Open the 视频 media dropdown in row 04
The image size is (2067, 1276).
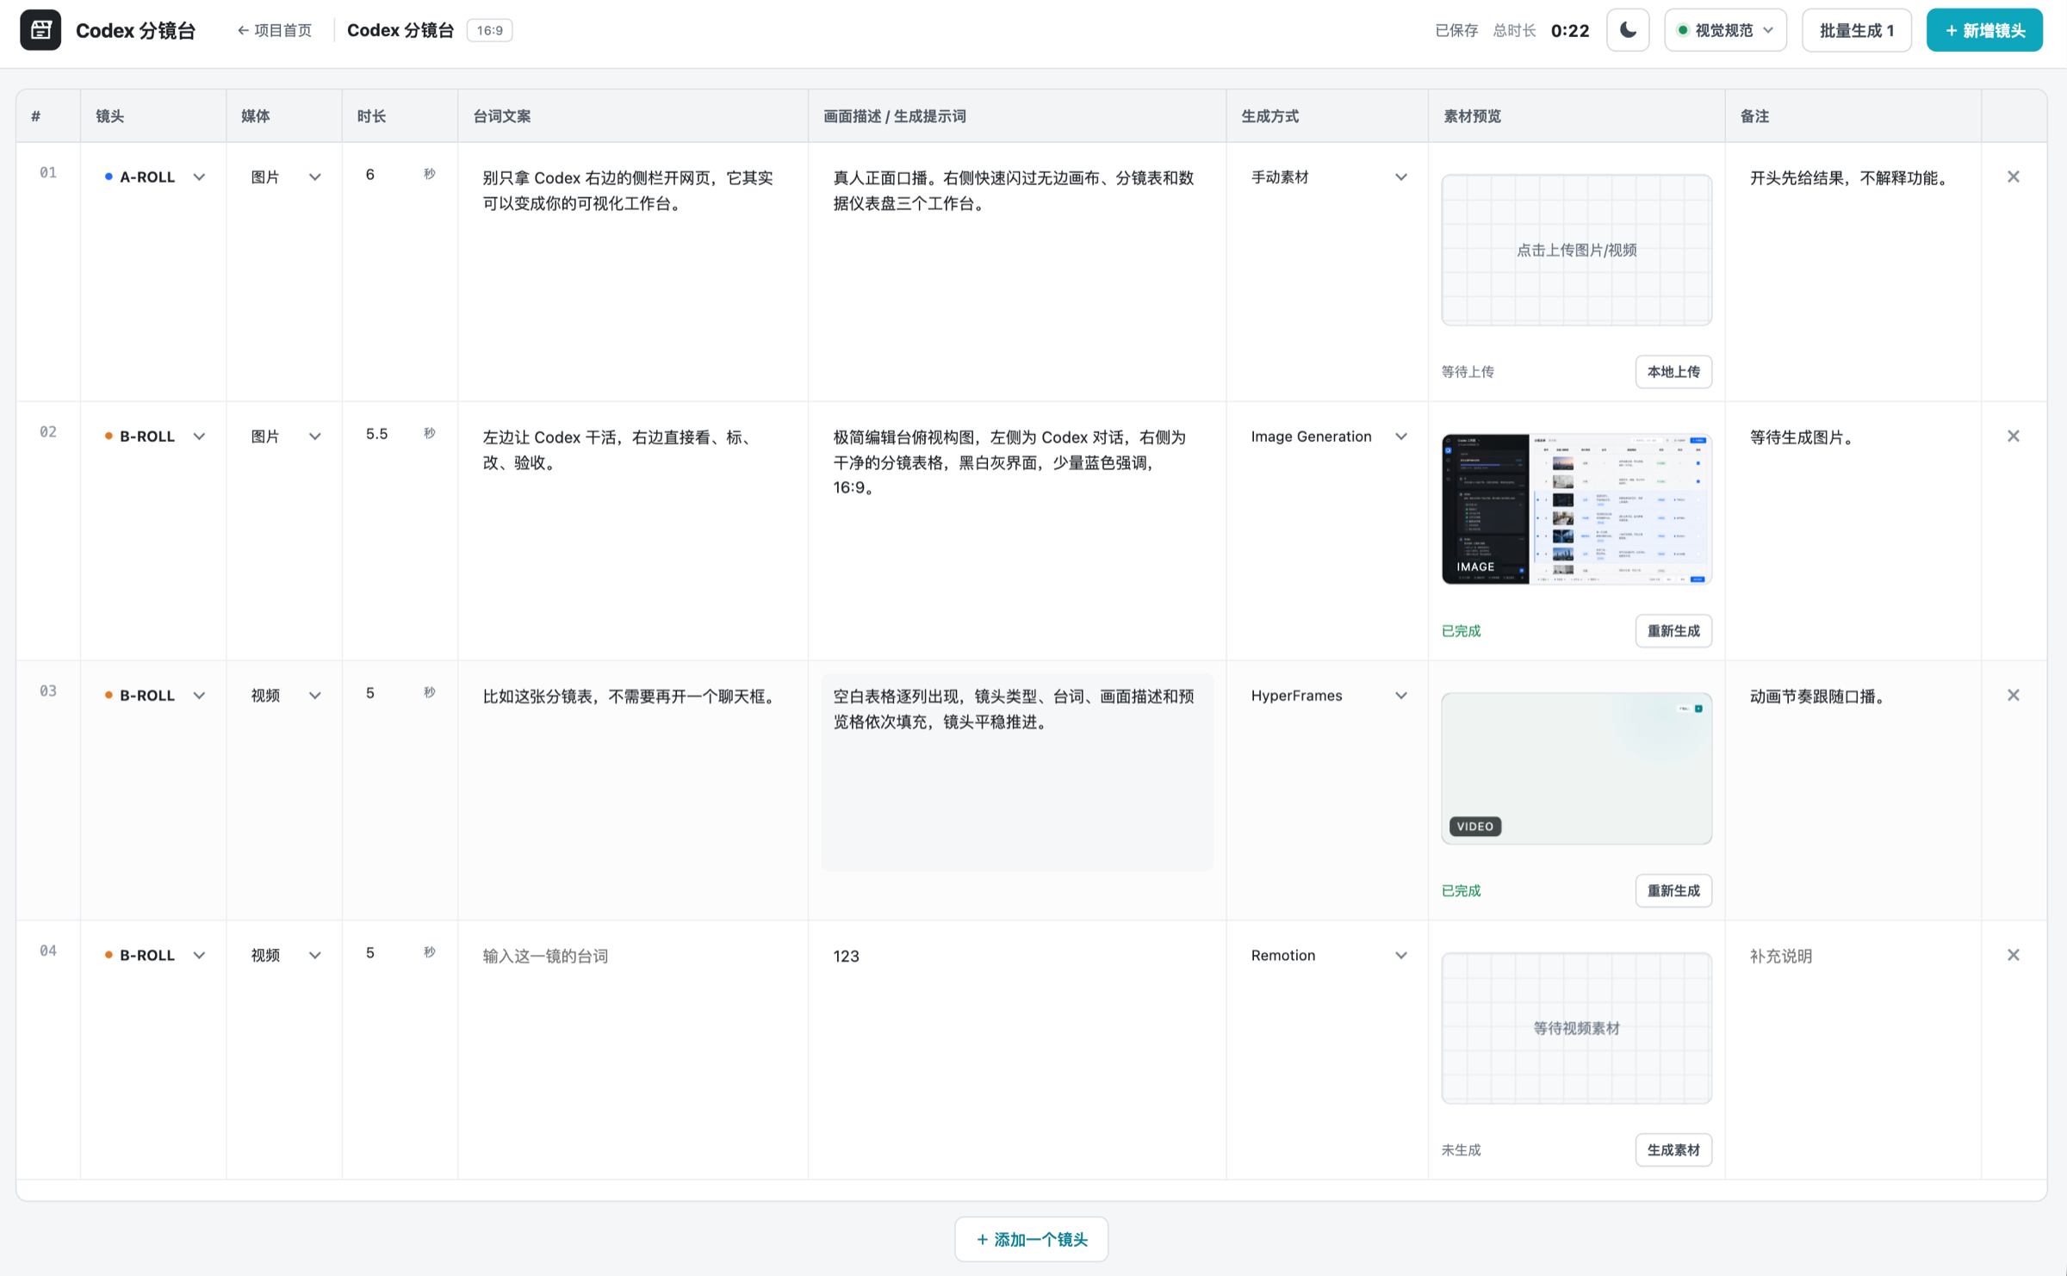[284, 956]
